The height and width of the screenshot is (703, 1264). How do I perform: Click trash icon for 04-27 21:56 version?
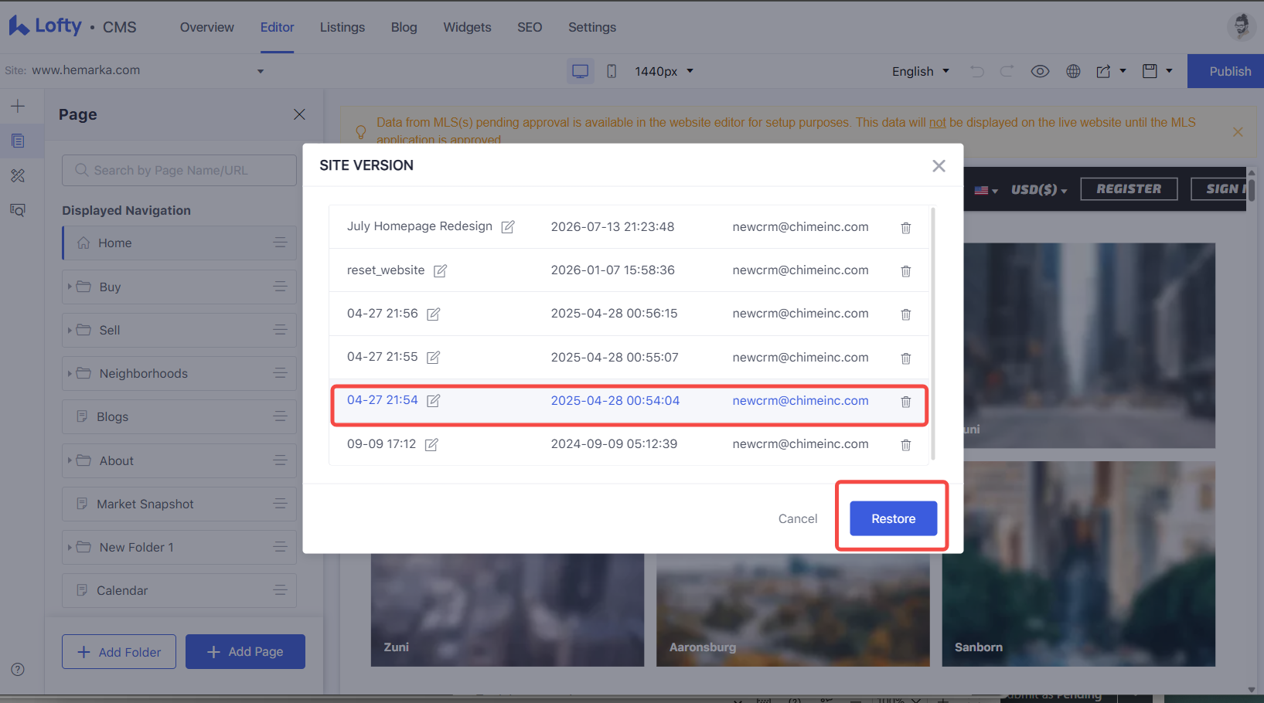pos(906,314)
